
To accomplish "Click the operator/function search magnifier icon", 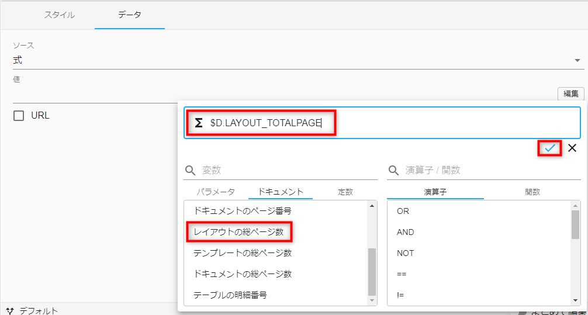I will 394,171.
